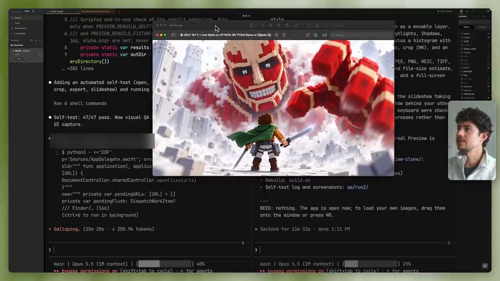Focus the right terminal prompt input
This screenshot has height=281, width=500.
point(355,250)
